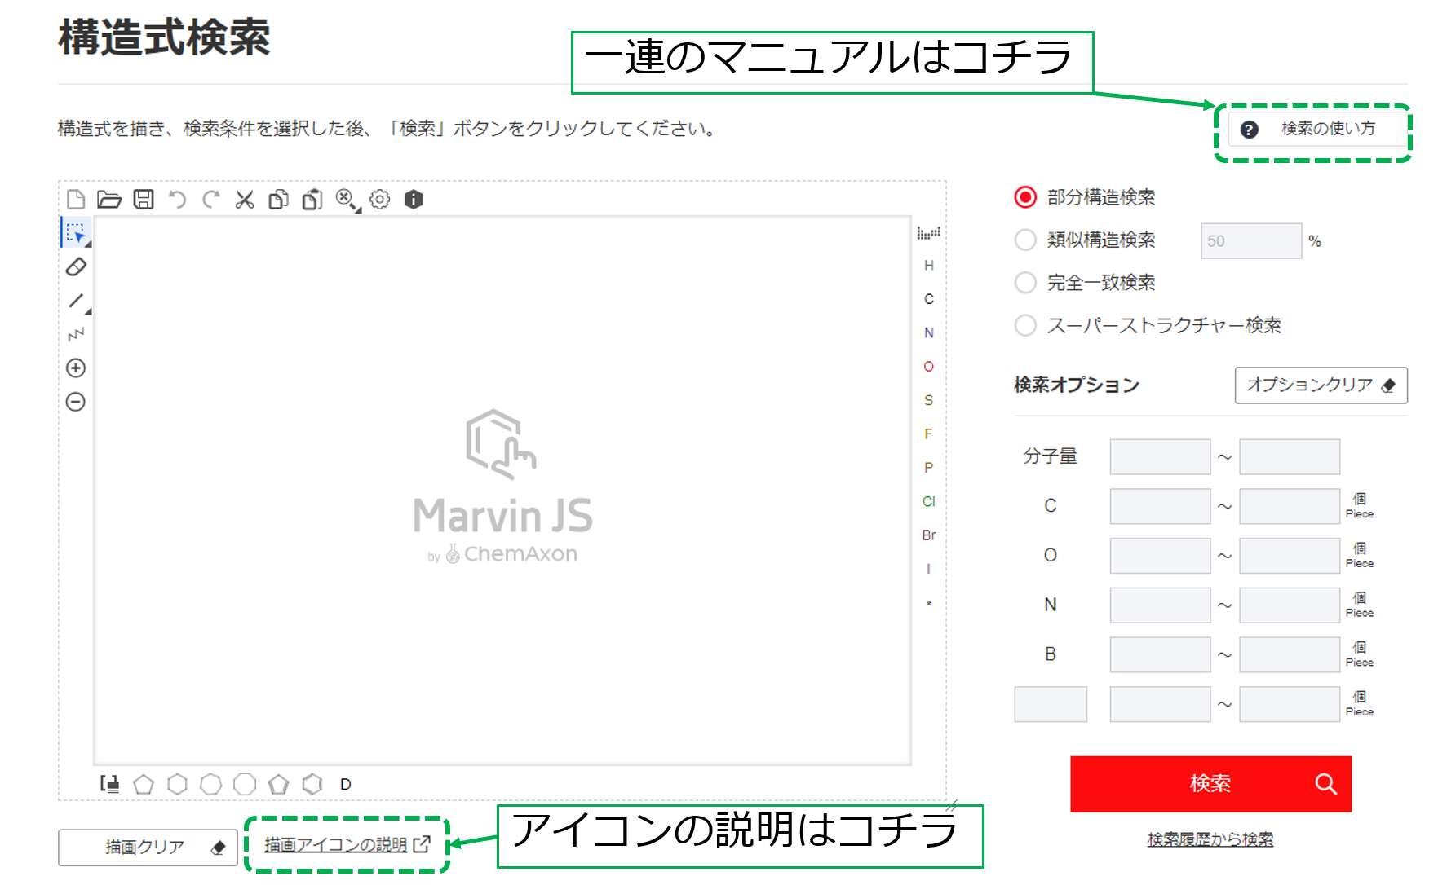Image resolution: width=1438 pixels, height=885 pixels.
Task: Redo the last drawing action
Action: click(x=211, y=200)
